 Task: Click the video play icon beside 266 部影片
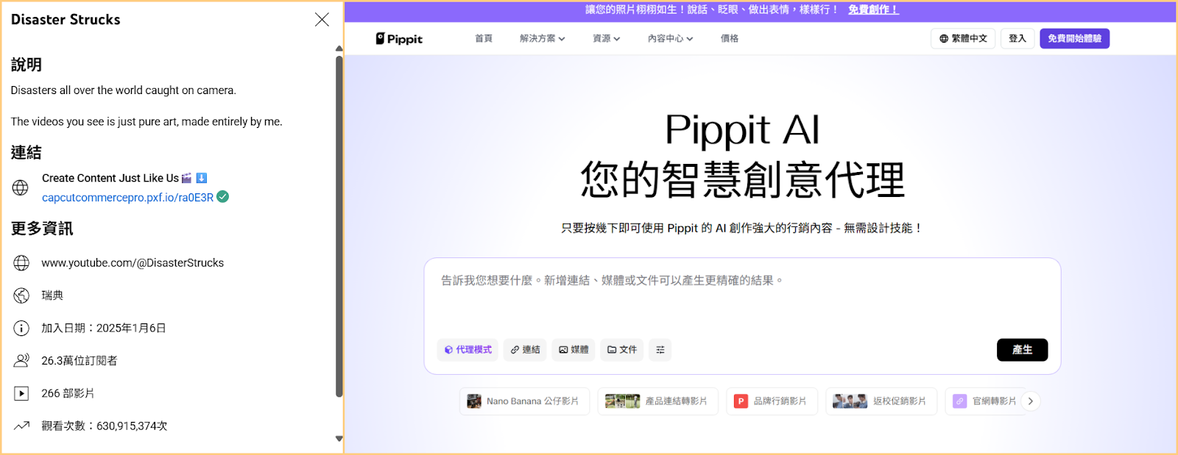pyautogui.click(x=21, y=393)
